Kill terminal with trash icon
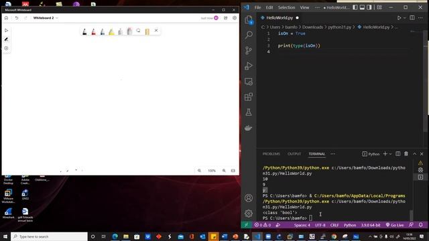429x241 pixels. click(406, 154)
